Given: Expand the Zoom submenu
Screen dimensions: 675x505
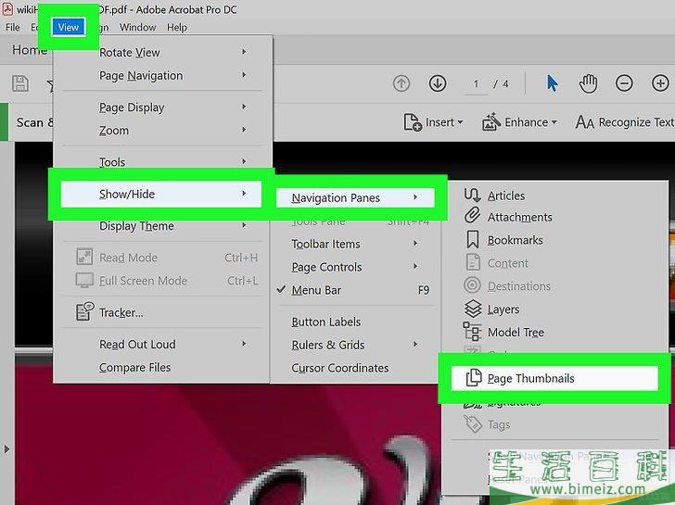Looking at the screenshot, I should [163, 131].
